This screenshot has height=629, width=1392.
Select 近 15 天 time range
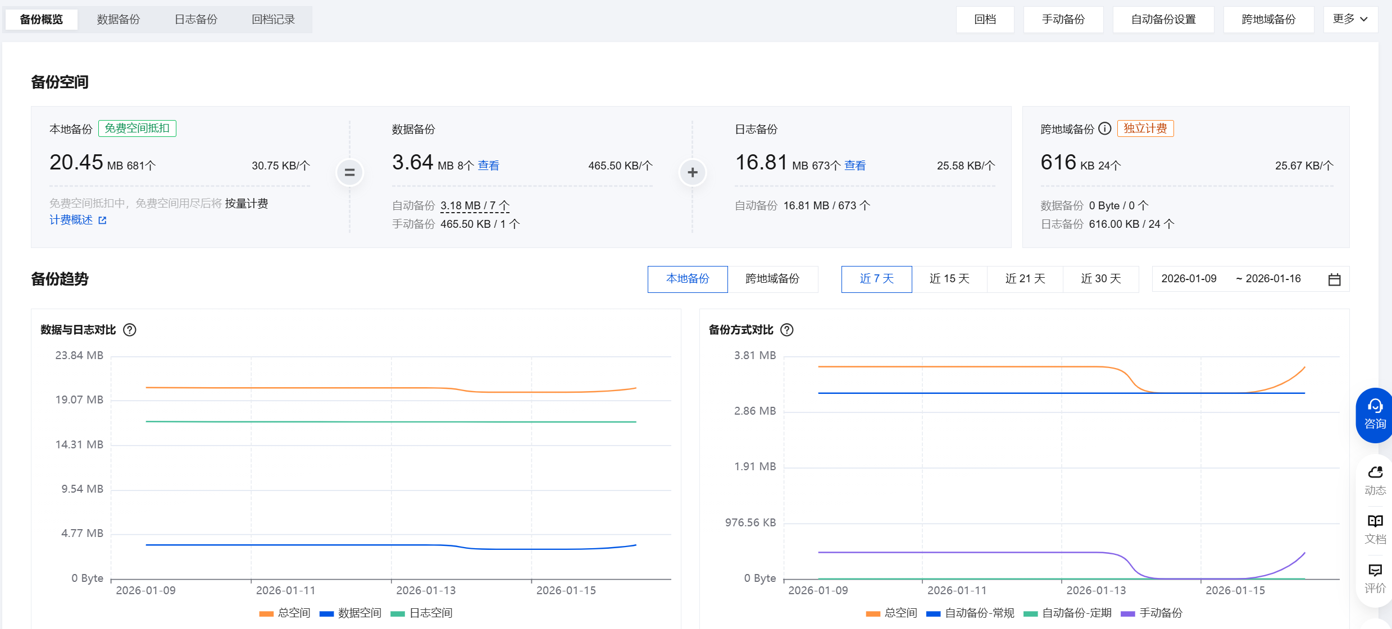pos(949,279)
